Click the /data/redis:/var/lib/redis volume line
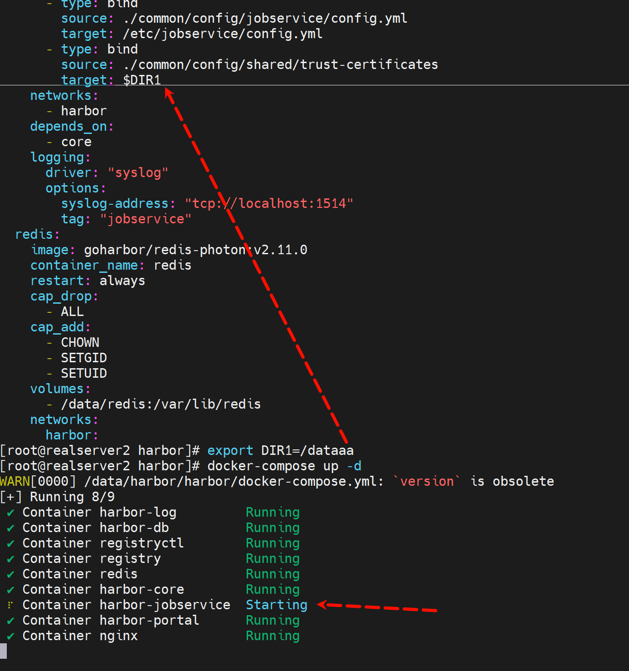This screenshot has width=629, height=671. (161, 404)
